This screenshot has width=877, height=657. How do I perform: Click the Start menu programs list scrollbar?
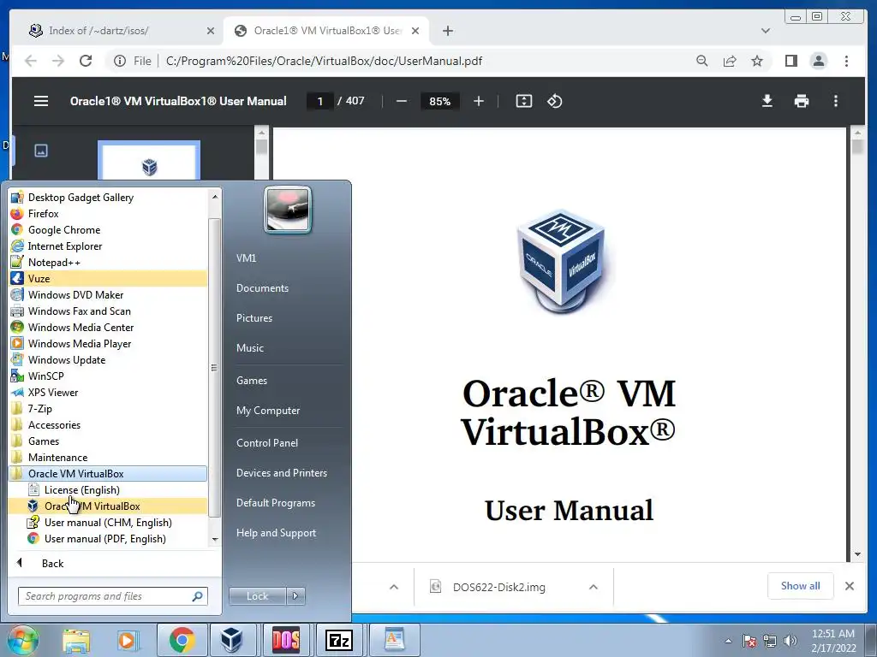click(x=214, y=368)
